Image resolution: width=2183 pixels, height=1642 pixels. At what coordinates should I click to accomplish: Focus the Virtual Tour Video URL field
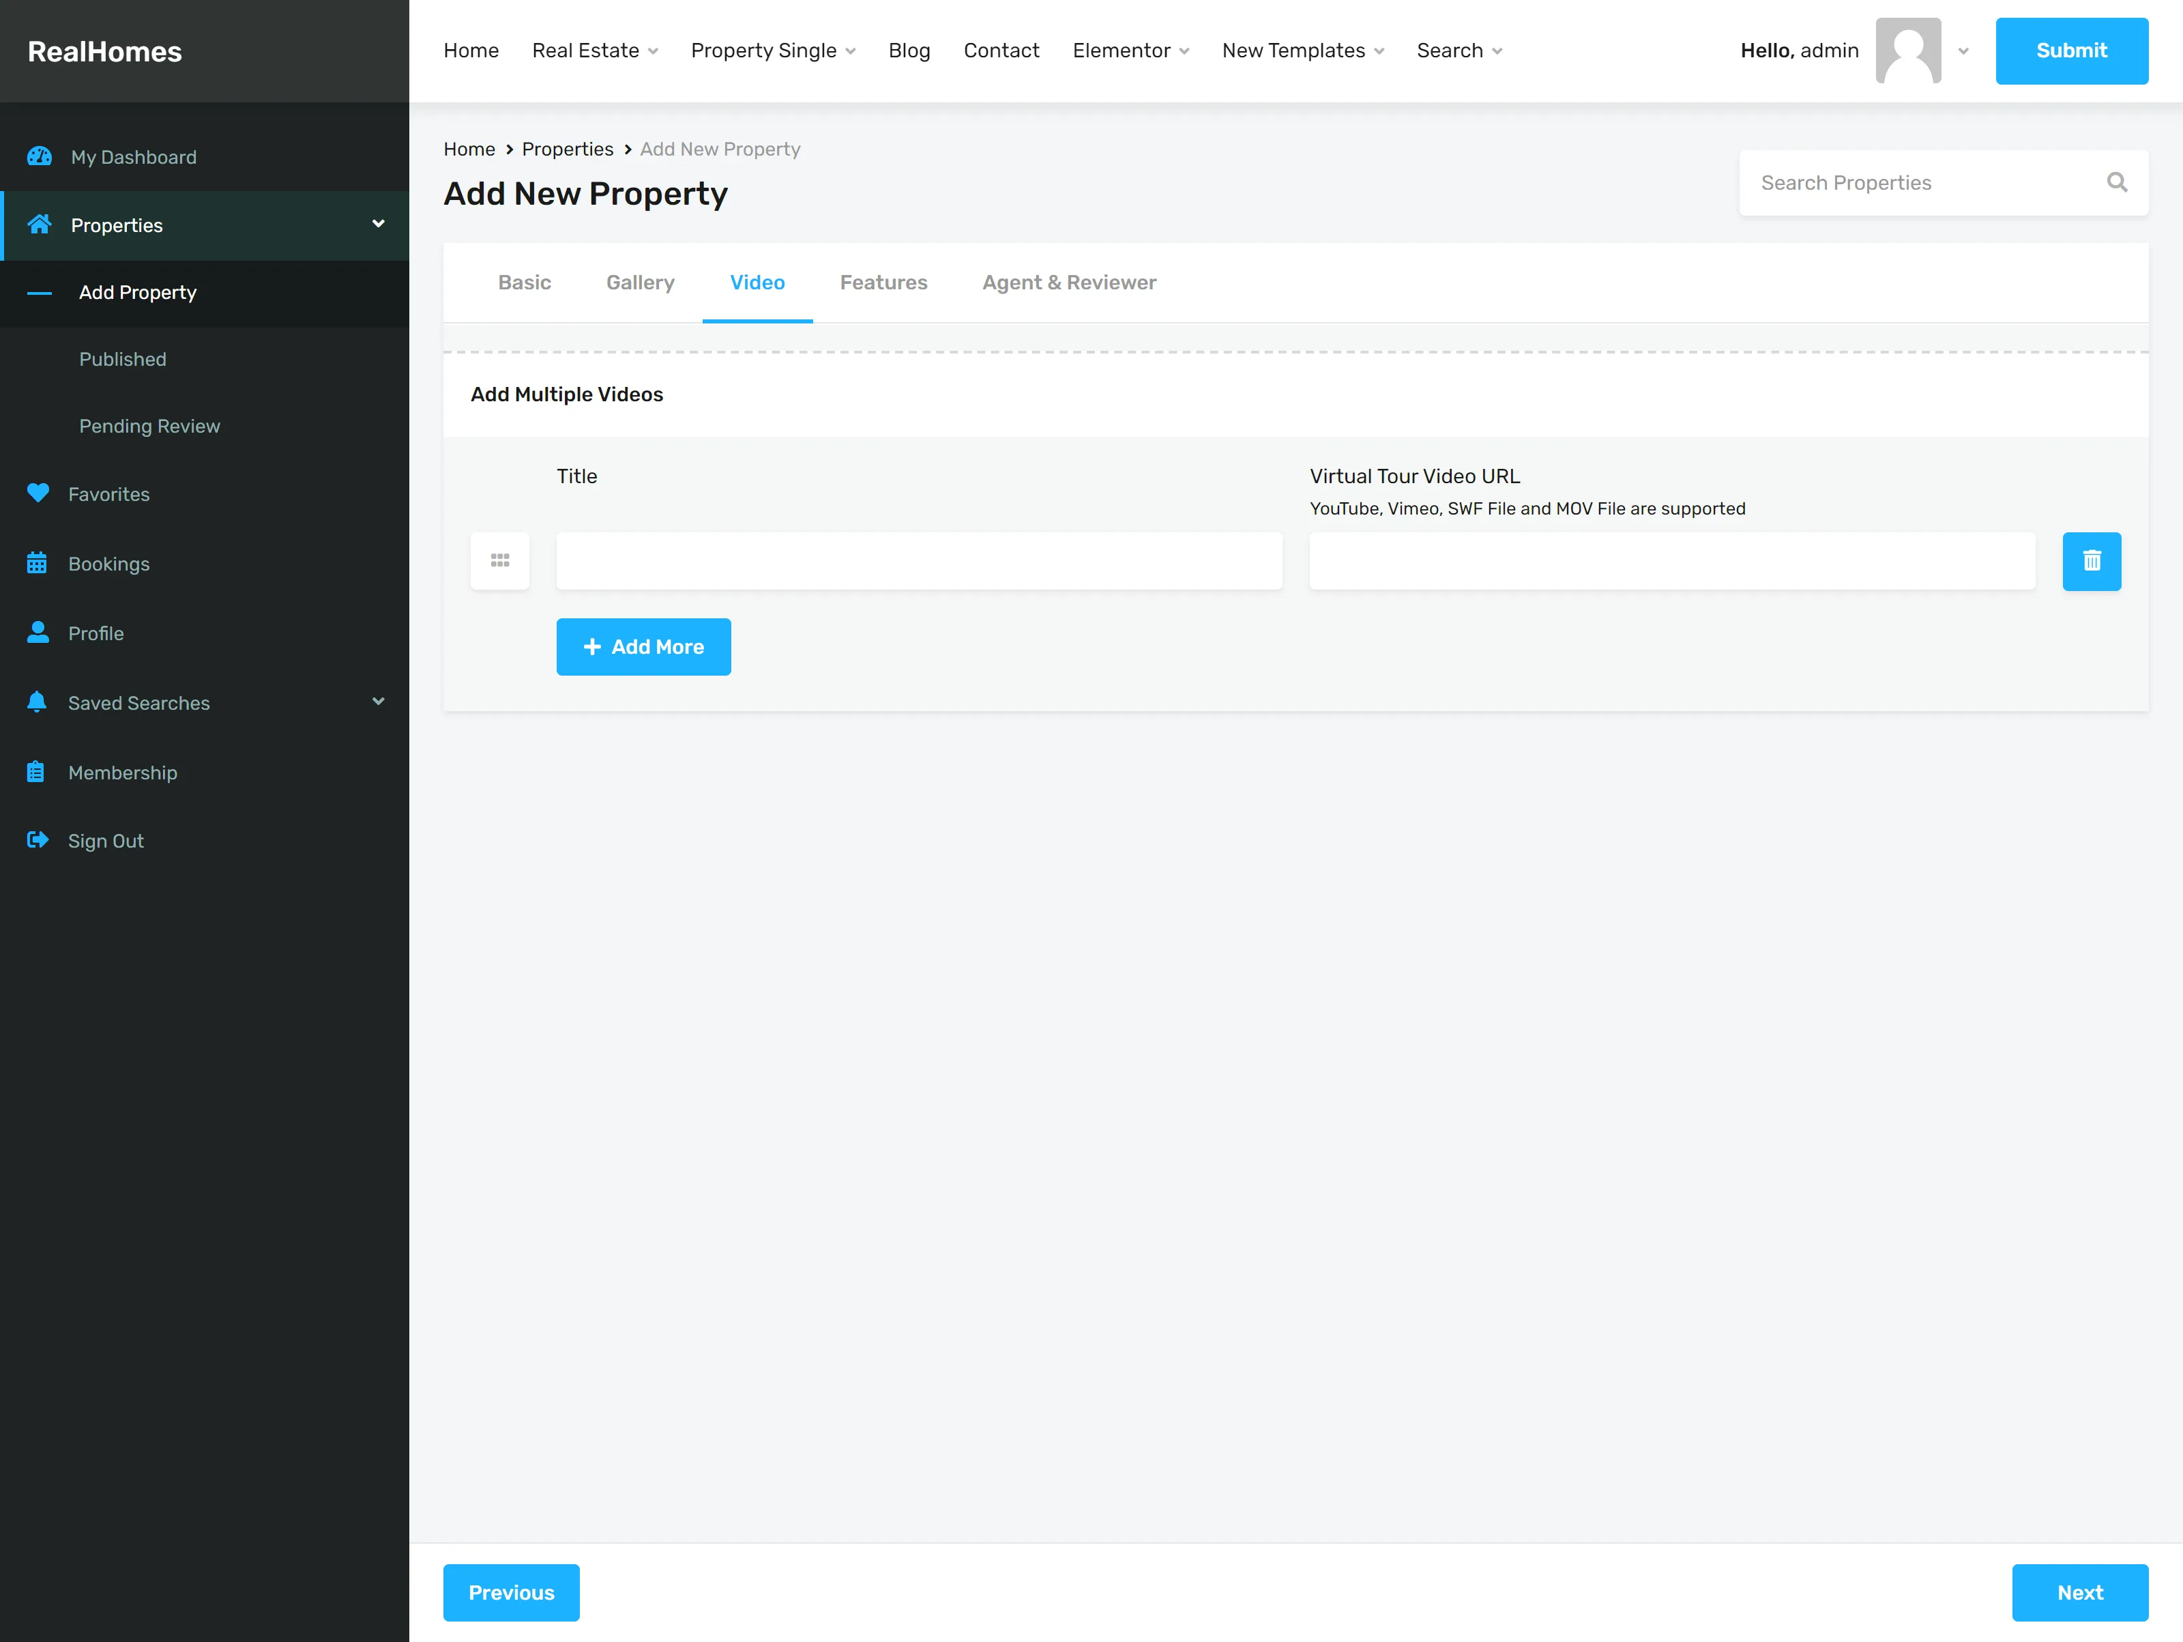coord(1672,561)
